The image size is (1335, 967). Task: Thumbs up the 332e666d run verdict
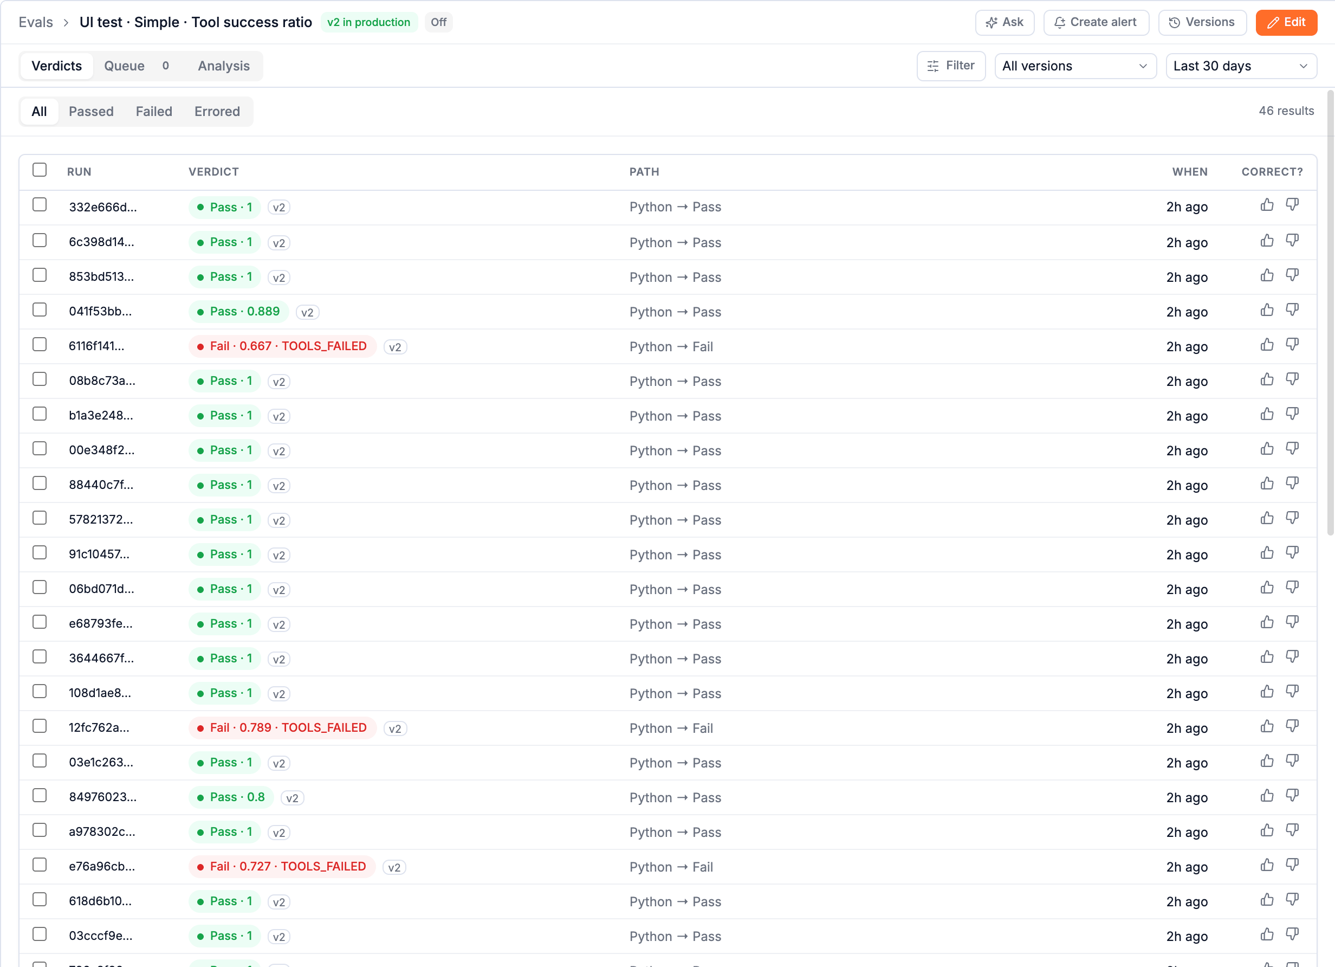pos(1267,205)
